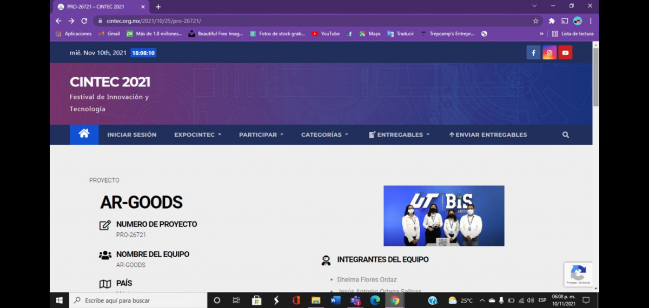Go back with the browser back arrow
649x308 pixels.
point(58,21)
